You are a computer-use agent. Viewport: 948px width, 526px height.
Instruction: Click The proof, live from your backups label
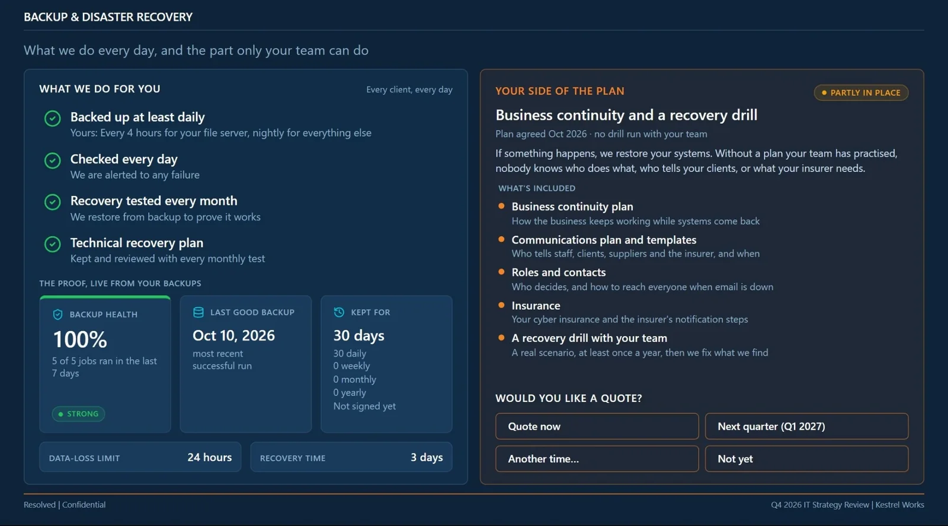coord(120,284)
